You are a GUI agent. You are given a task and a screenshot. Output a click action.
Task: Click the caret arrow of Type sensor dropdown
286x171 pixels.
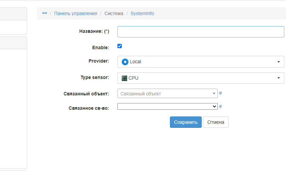(x=279, y=78)
